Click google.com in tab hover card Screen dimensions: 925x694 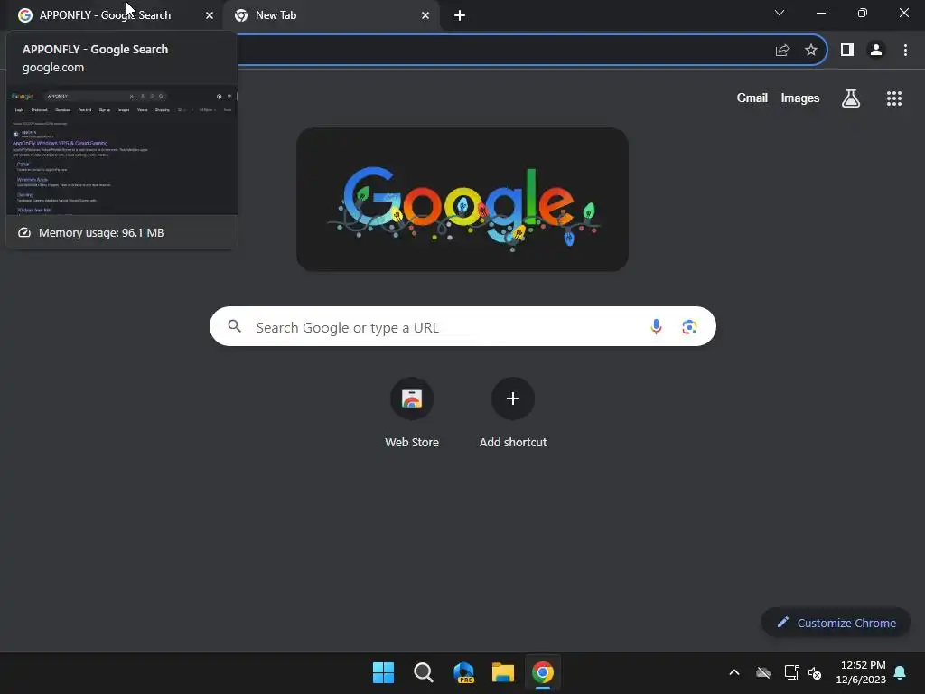tap(53, 67)
